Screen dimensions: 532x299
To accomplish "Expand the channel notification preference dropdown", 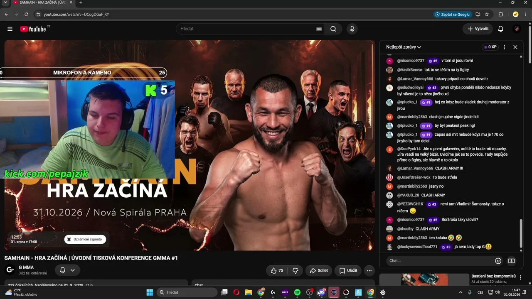I will [x=72, y=270].
